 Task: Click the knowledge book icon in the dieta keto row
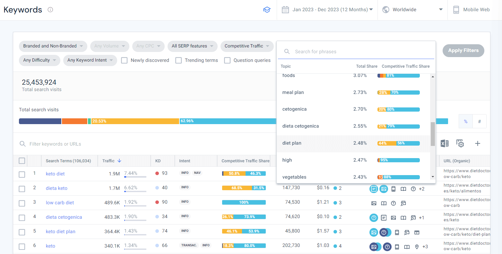tap(403, 189)
